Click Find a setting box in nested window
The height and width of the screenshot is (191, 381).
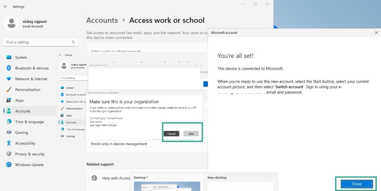pos(73,78)
